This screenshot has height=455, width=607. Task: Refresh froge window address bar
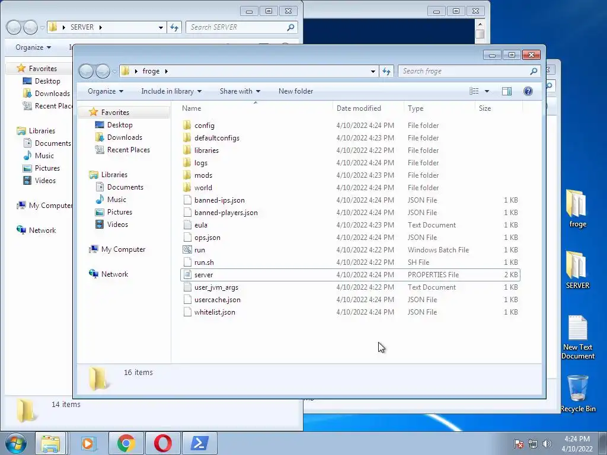tap(386, 71)
